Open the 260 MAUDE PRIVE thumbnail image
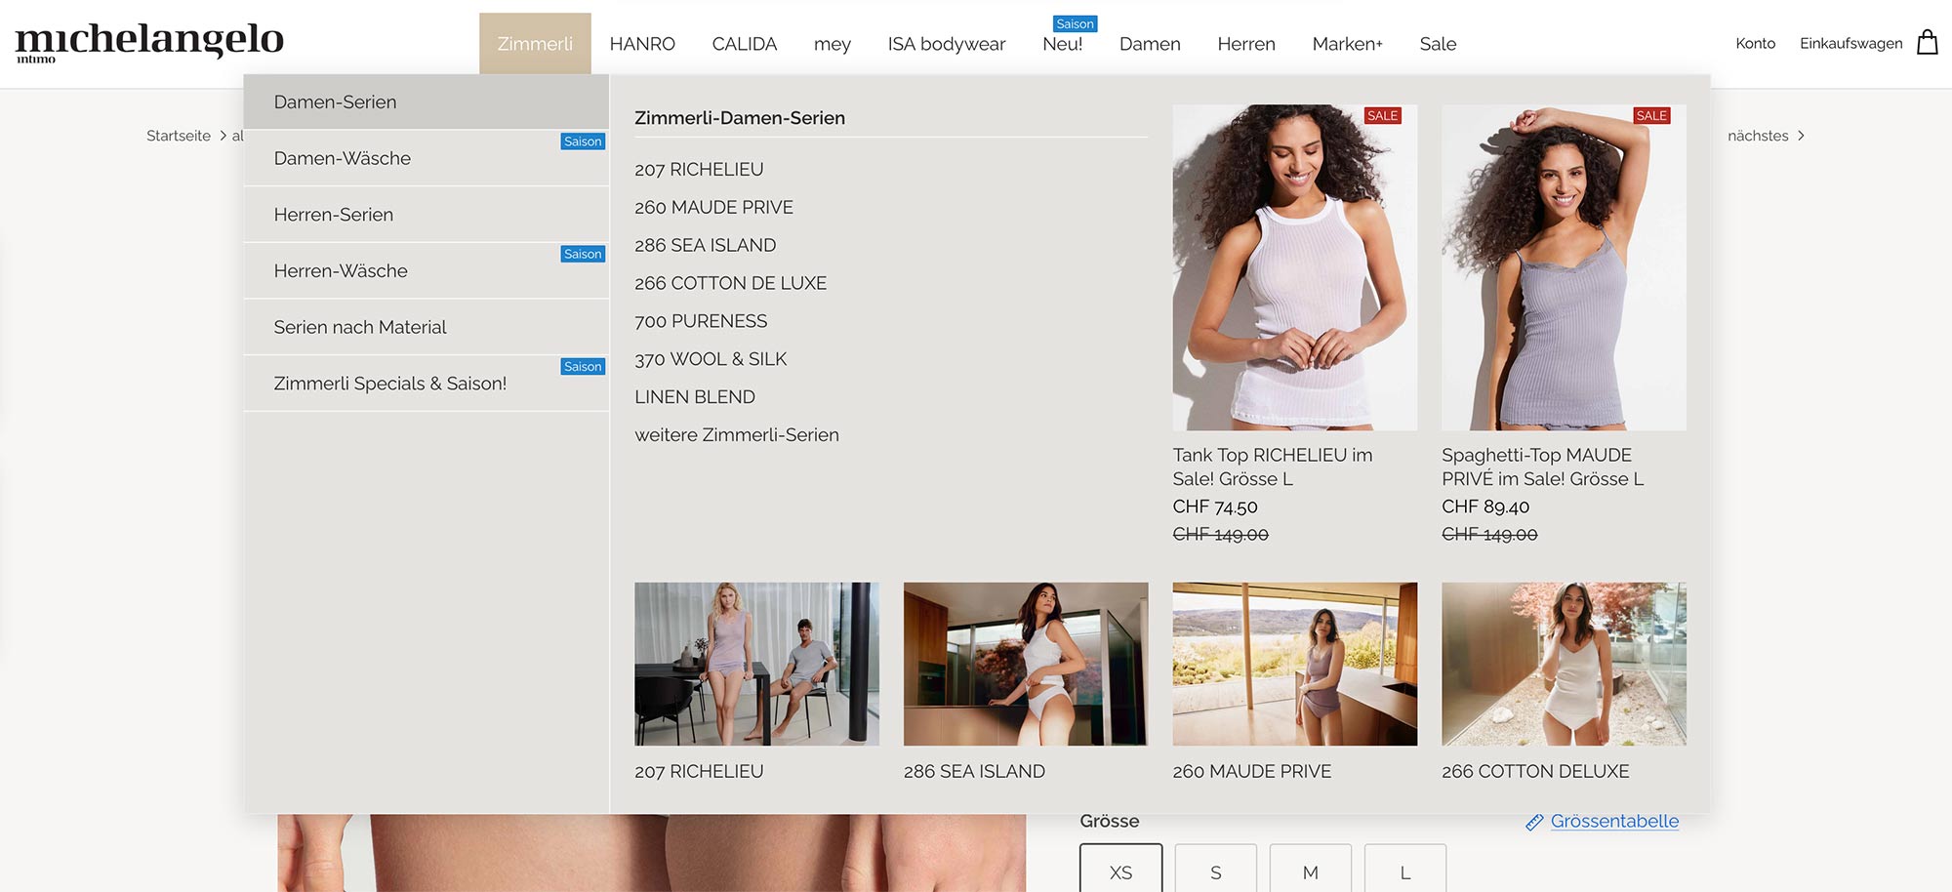Screen dimensions: 1952x892 (1294, 664)
